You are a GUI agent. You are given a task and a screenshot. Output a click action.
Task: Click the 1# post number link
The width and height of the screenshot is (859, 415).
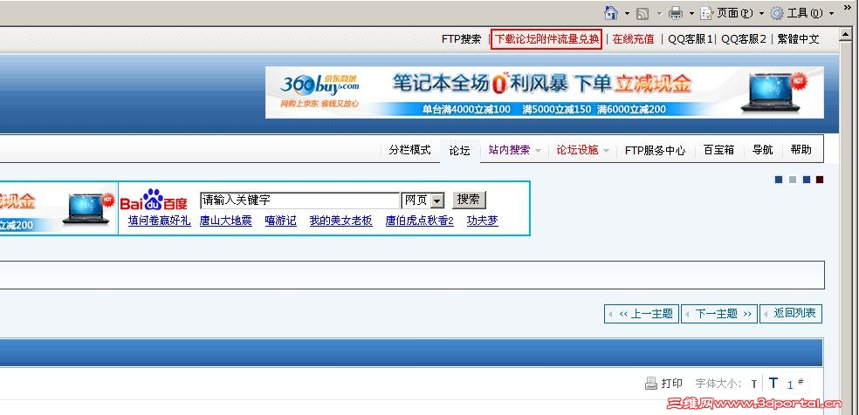794,384
